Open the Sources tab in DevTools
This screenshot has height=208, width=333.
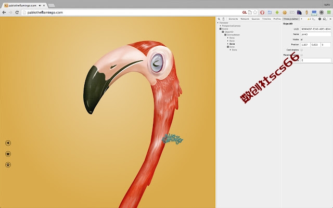(255, 19)
